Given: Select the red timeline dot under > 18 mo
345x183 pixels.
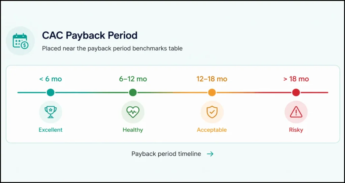Looking at the screenshot, I should (296, 93).
